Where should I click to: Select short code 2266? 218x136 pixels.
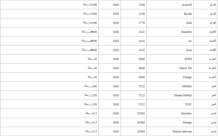pos(141,5)
